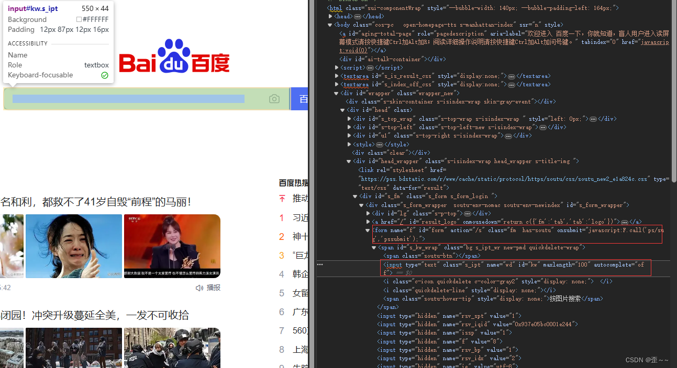Click ellipsis badge in div u1 row
The height and width of the screenshot is (368, 677).
point(508,136)
